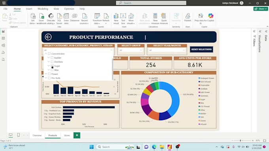269x151 pixels.
Task: Expand the Visualizations pane
Action: pyautogui.click(x=260, y=31)
